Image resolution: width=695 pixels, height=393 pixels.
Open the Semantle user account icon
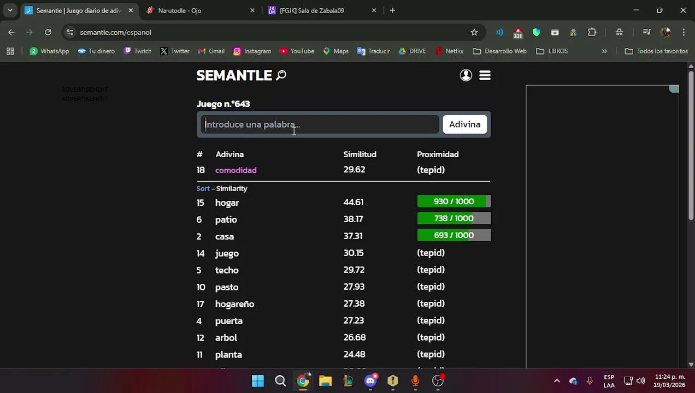pyautogui.click(x=466, y=75)
